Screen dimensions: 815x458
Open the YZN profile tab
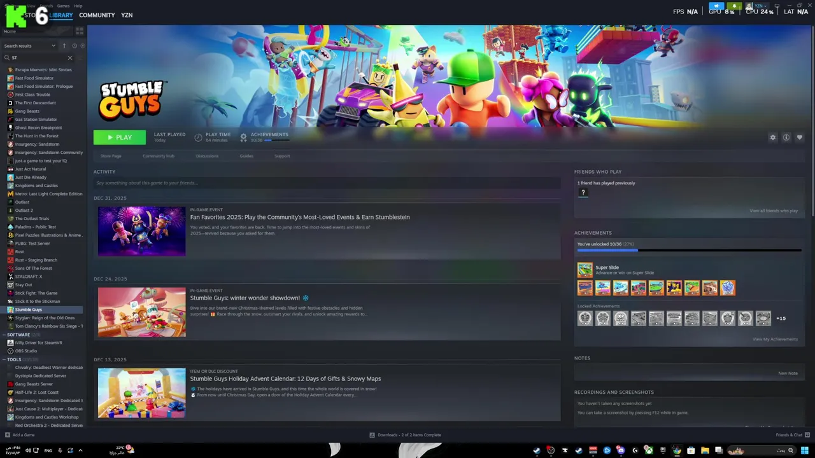[x=127, y=15]
